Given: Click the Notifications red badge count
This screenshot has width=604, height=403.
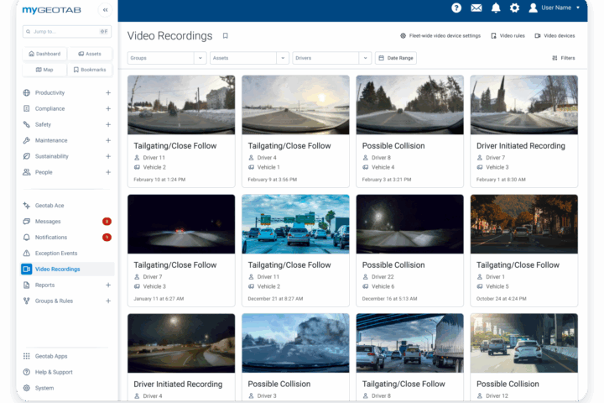Looking at the screenshot, I should pyautogui.click(x=107, y=237).
